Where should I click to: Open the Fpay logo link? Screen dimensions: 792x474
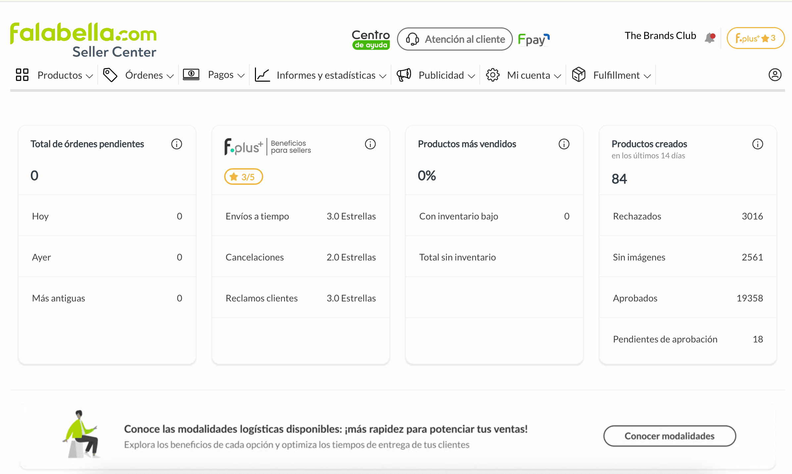(x=534, y=39)
